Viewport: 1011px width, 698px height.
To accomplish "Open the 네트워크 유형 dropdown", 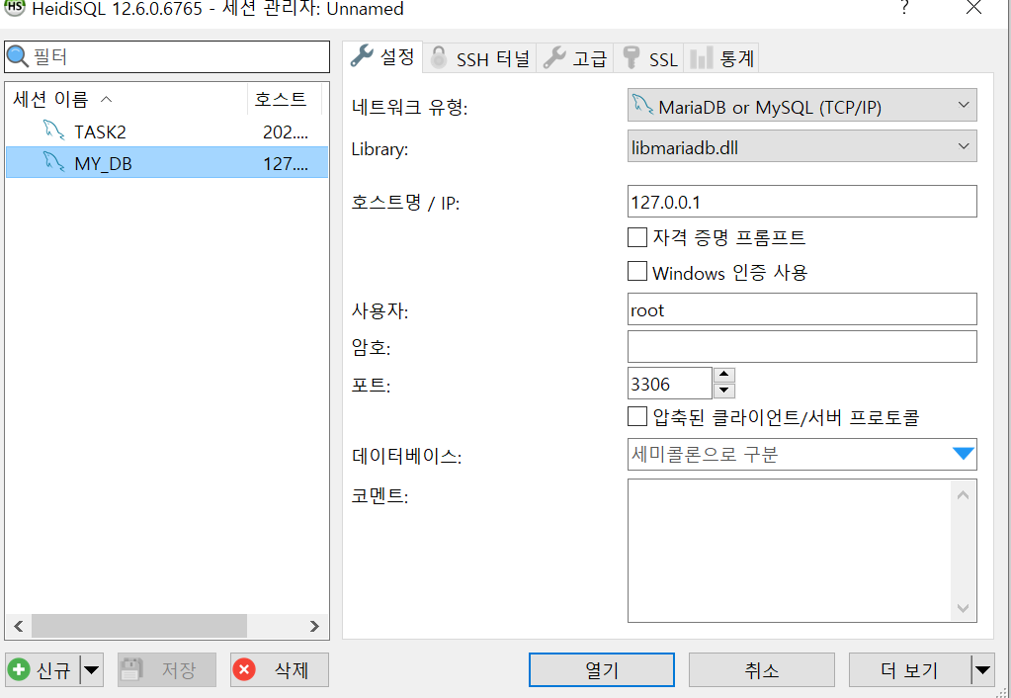I will (802, 106).
